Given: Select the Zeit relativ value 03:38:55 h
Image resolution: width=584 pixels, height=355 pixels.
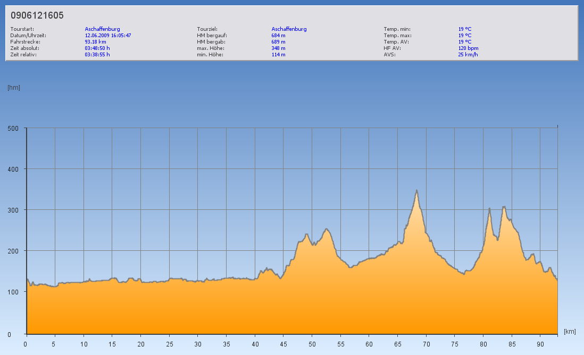Looking at the screenshot, I should click(x=97, y=55).
